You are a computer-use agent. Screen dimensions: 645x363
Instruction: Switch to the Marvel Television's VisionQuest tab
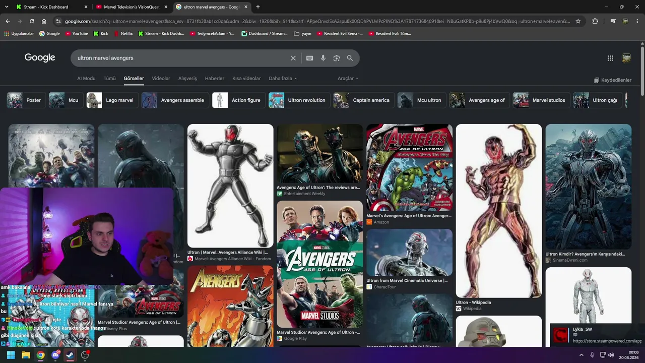(x=131, y=7)
